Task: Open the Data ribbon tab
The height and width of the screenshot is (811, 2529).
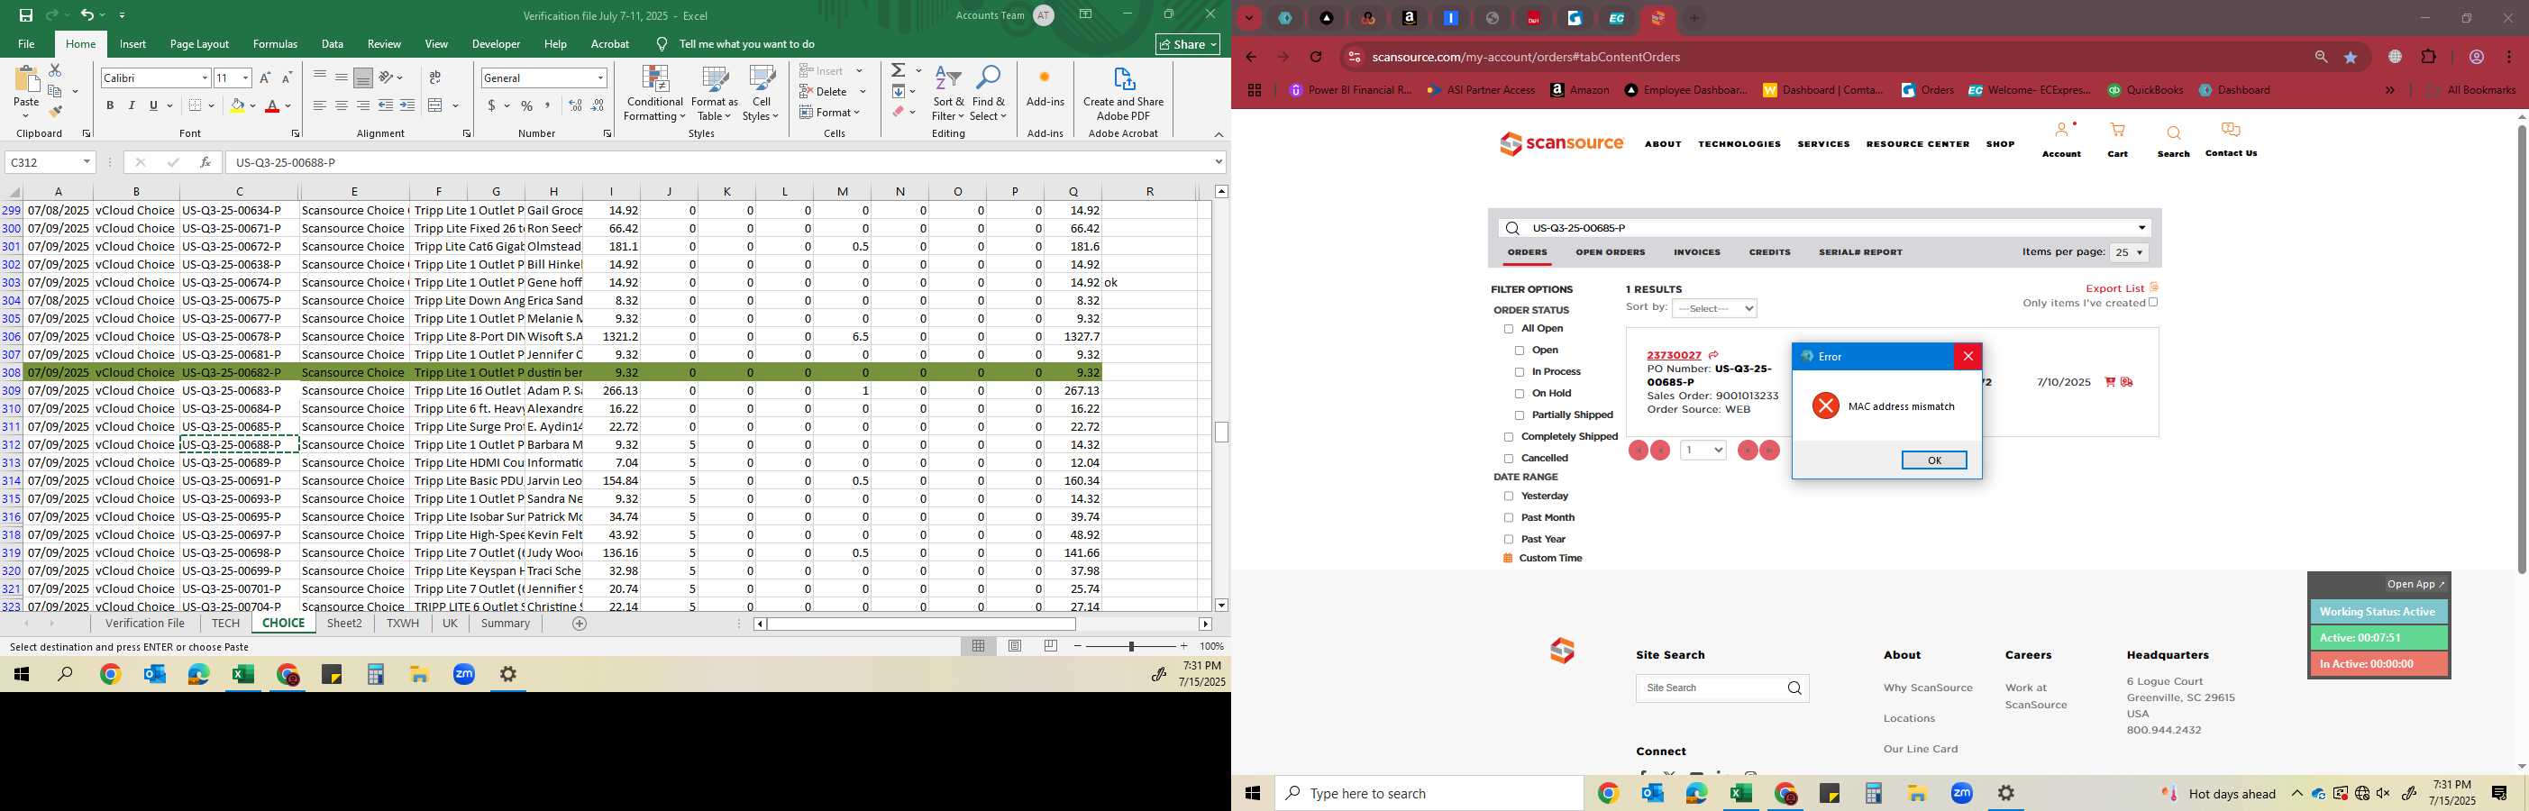Action: point(332,44)
